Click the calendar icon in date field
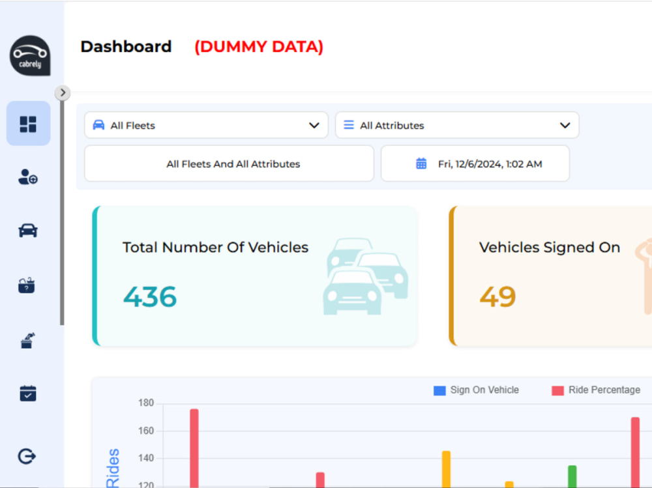This screenshot has width=652, height=488. pos(421,164)
